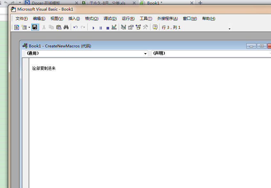The image size is (271, 188).
Task: Expand the toolbar options arrow
Action: tap(229, 29)
